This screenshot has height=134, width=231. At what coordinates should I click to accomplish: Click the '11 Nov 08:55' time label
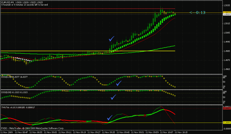36,133
